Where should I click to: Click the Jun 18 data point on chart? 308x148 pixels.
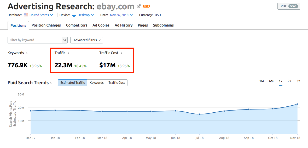176,111
